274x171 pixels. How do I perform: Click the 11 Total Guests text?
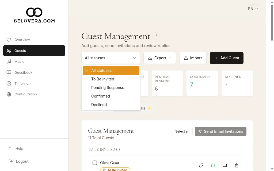[101, 138]
